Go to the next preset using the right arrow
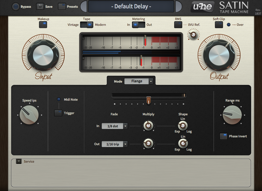Image resolution: width=262 pixels, height=191 pixels. 178,6
